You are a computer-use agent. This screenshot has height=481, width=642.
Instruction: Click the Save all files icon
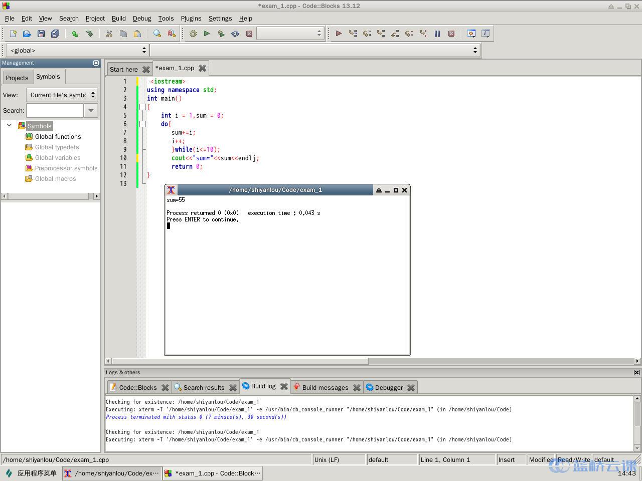pos(55,34)
